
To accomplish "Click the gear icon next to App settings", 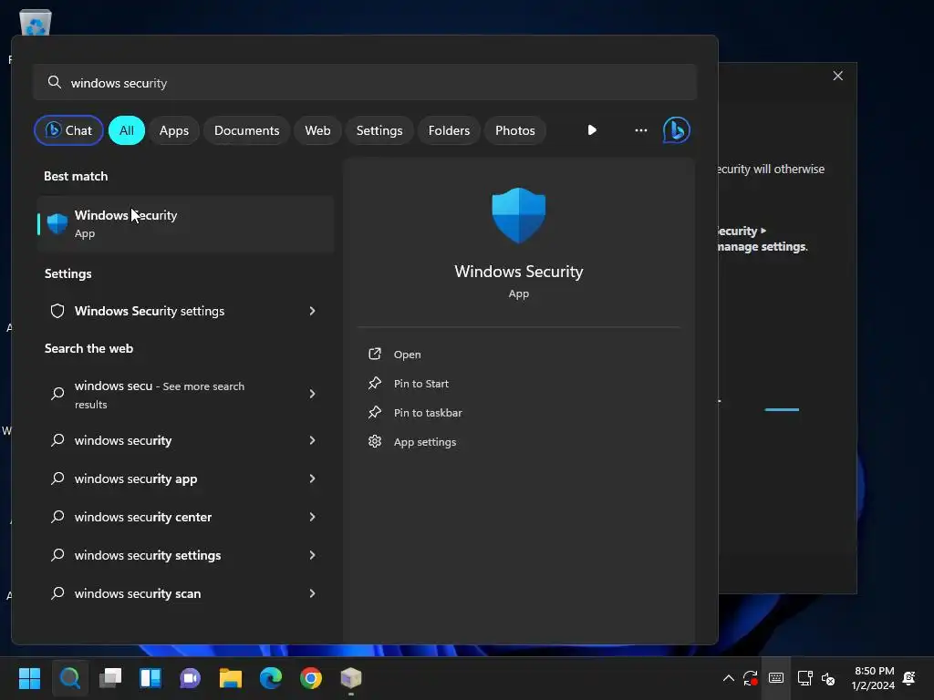I will click(375, 441).
